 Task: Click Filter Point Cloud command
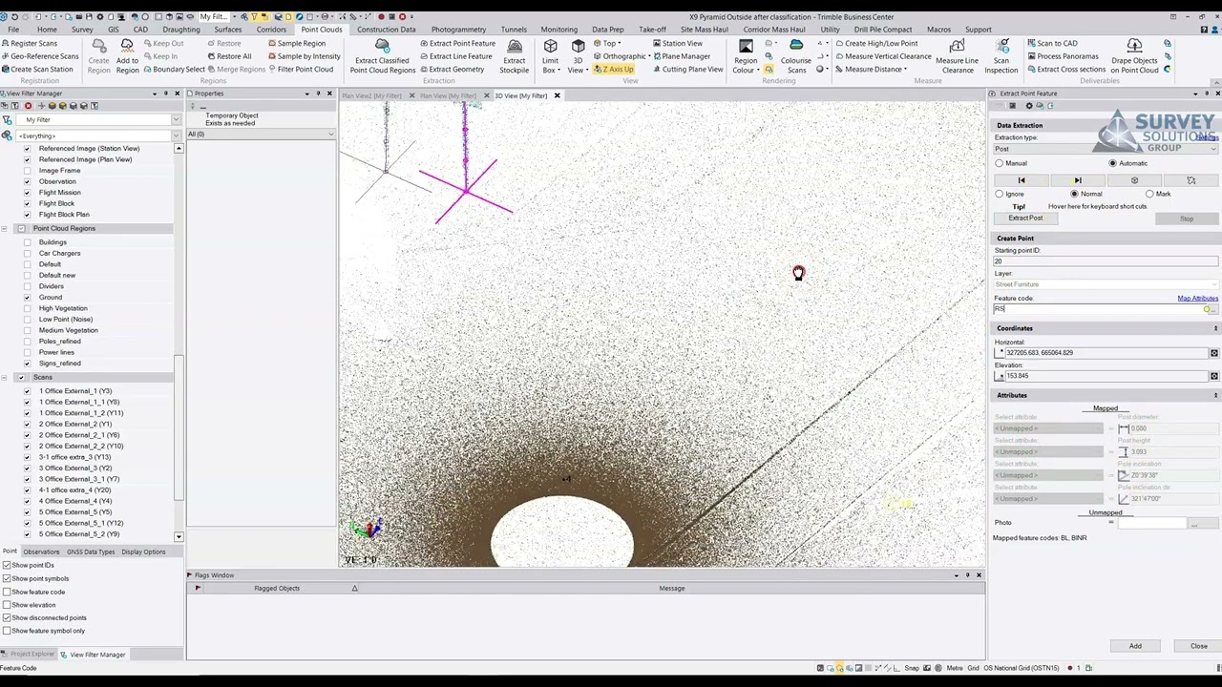(301, 69)
